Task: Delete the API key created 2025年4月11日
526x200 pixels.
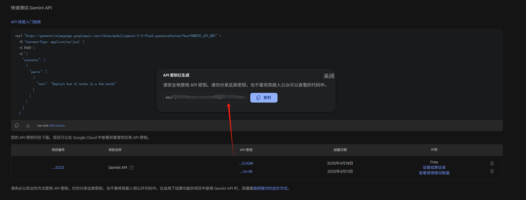Action: [492, 171]
